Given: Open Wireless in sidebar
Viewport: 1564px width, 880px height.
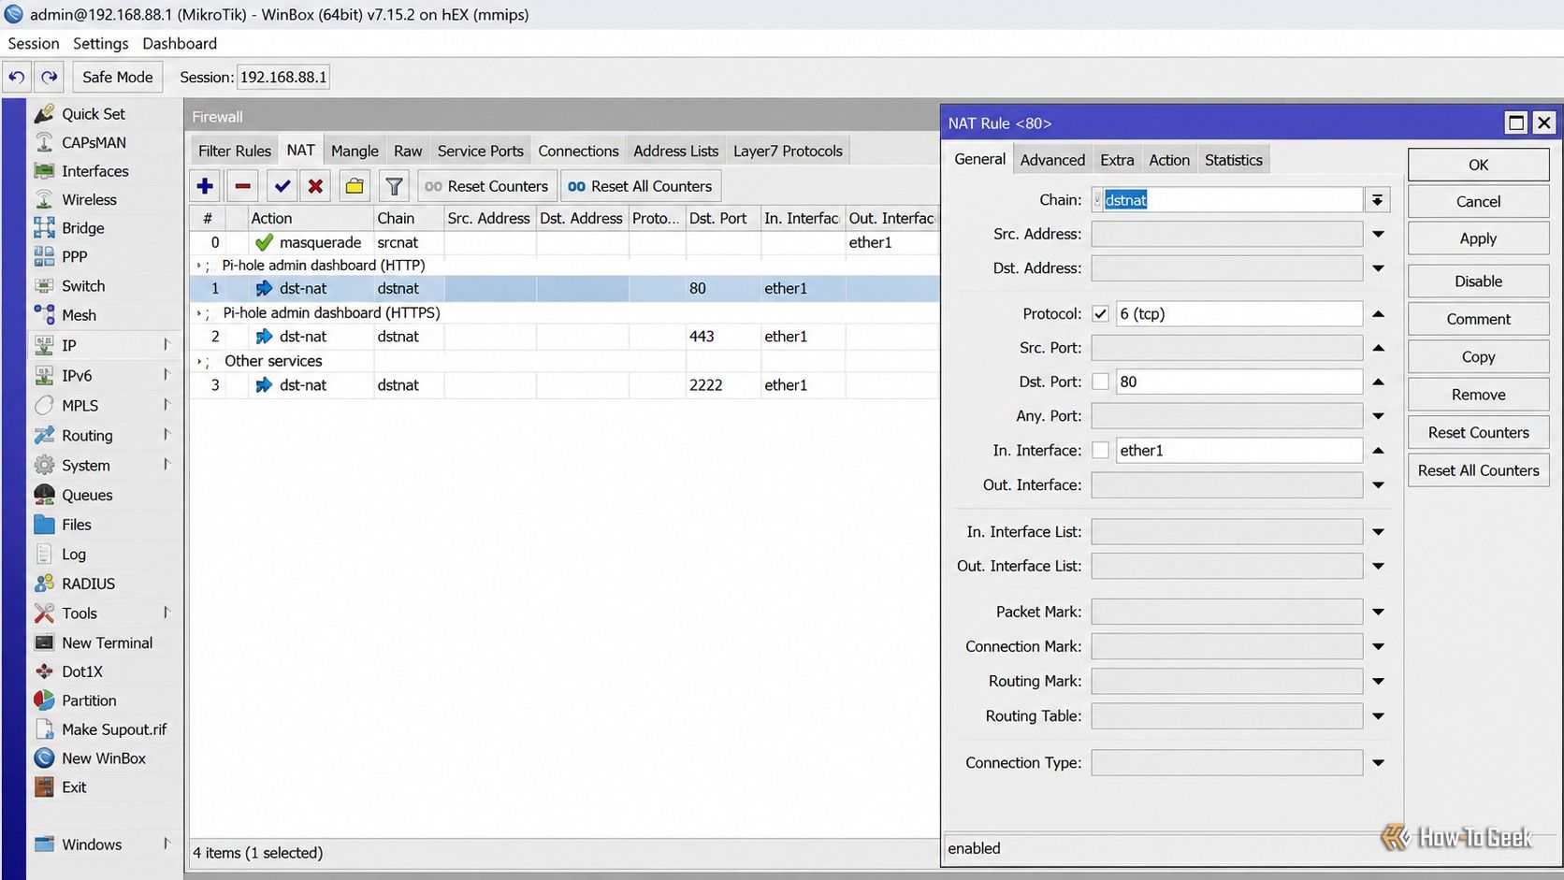Looking at the screenshot, I should (89, 199).
